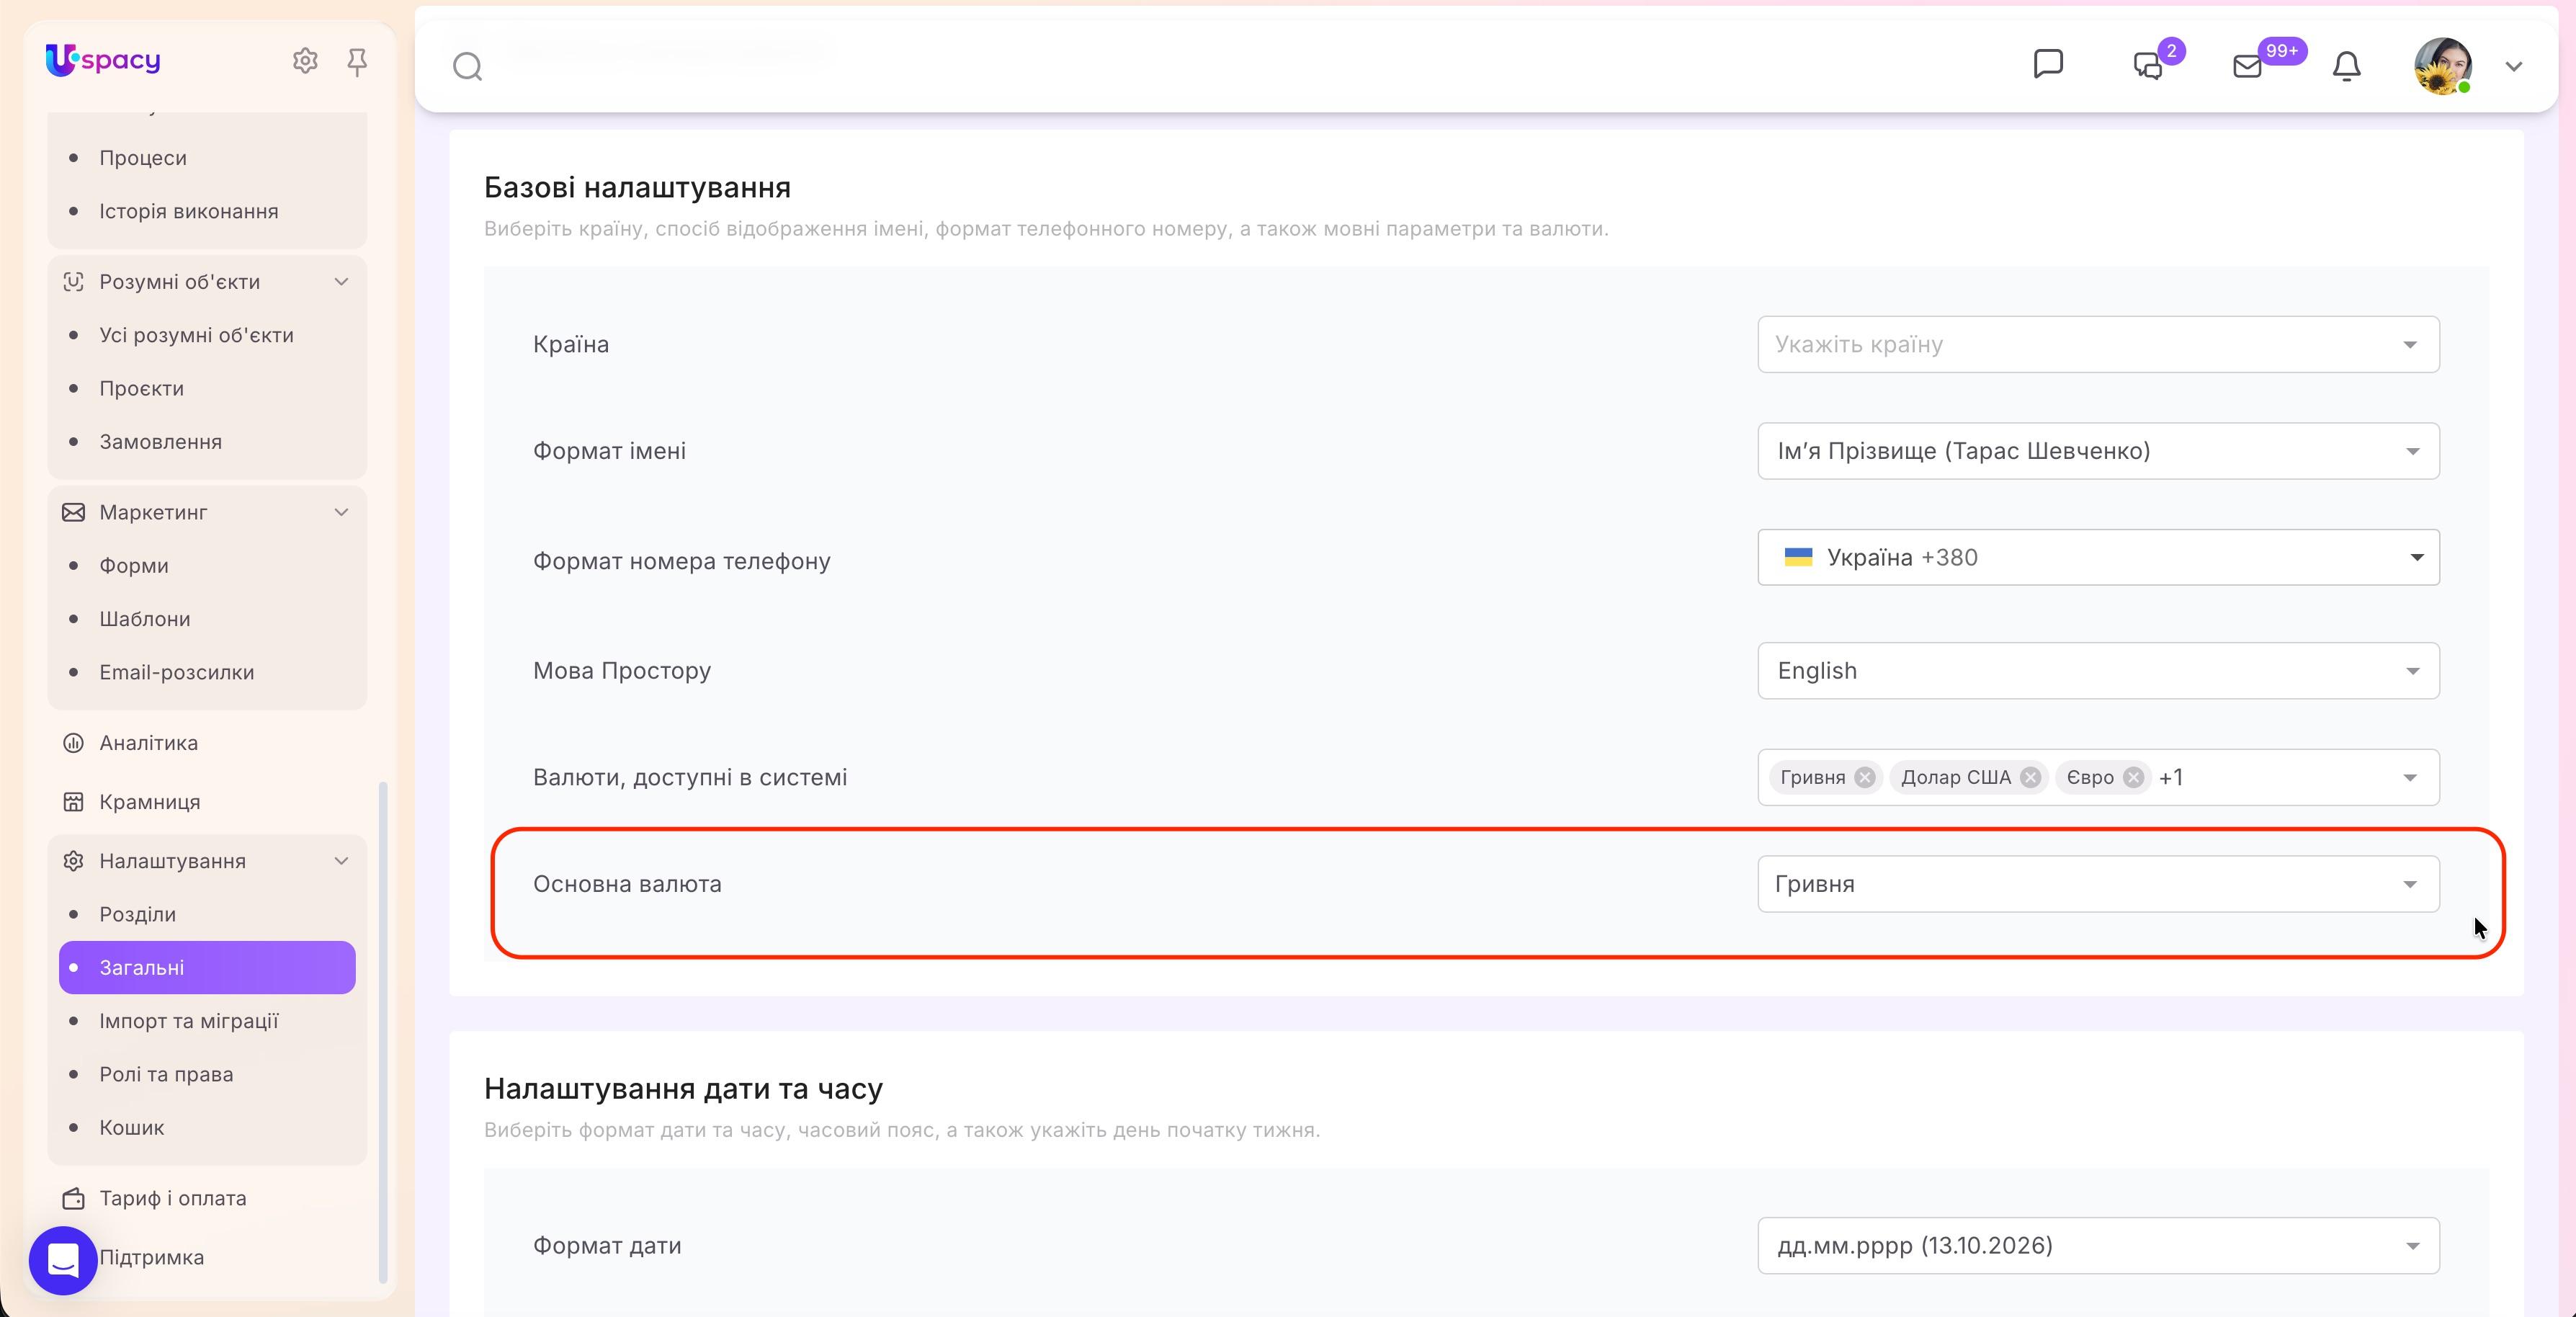This screenshot has width=2576, height=1317.
Task: Open Форми under Маркетинг
Action: [134, 565]
